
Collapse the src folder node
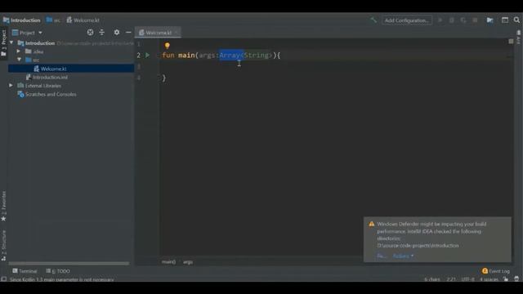(x=19, y=60)
